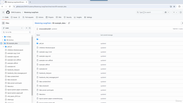183x103 pixels.
Task: Click the create new plus icon in header
Action: [174, 12]
